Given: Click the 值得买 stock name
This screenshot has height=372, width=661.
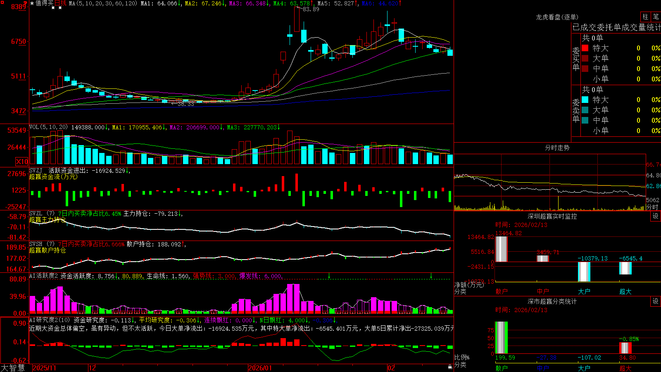Looking at the screenshot, I should pyautogui.click(x=45, y=3).
